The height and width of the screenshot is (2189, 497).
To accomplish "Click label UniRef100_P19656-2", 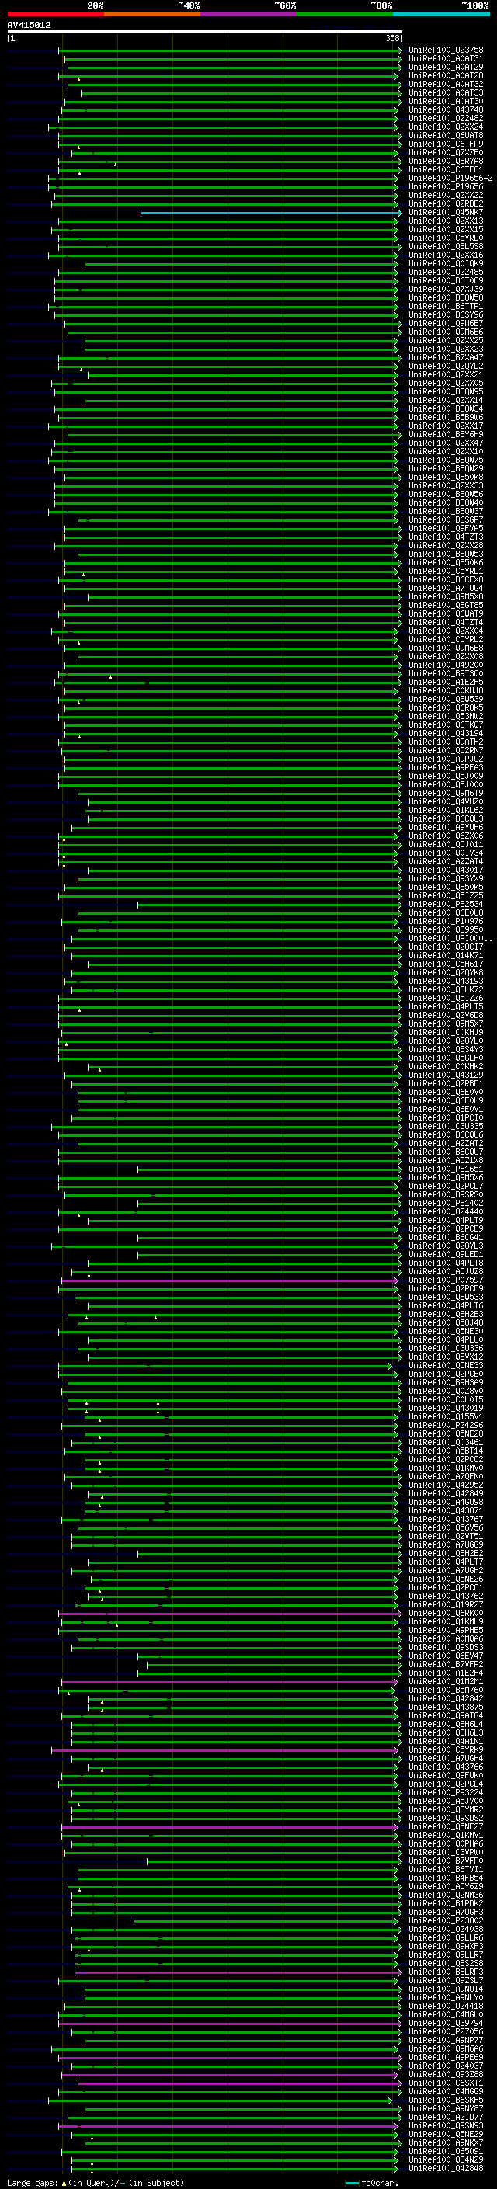I will click(450, 179).
